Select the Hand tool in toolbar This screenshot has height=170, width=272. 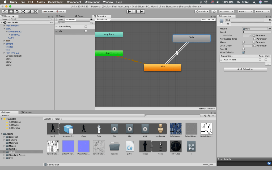[x=5, y=11]
